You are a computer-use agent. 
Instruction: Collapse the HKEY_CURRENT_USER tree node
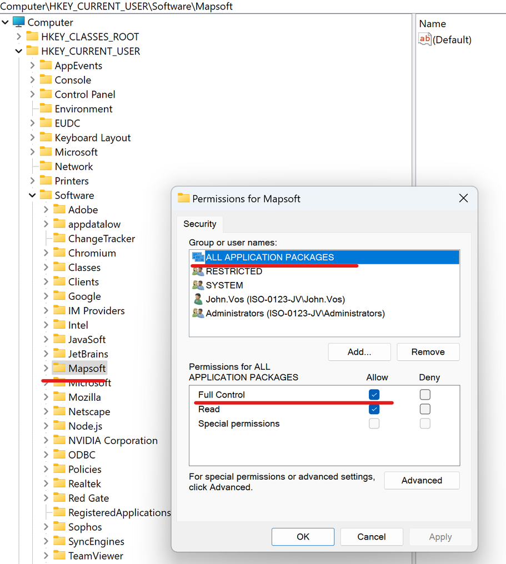point(19,51)
